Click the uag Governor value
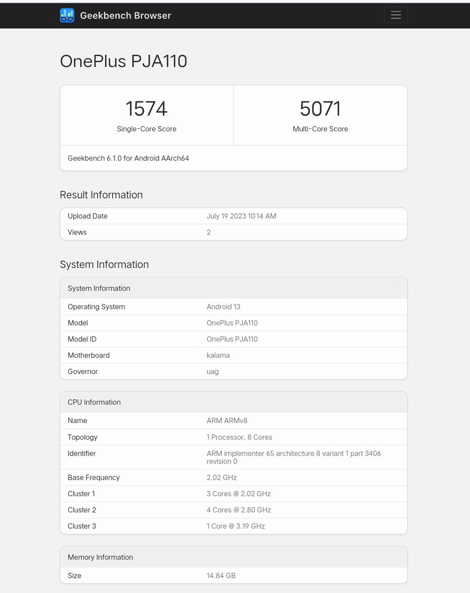The image size is (470, 593). (213, 371)
